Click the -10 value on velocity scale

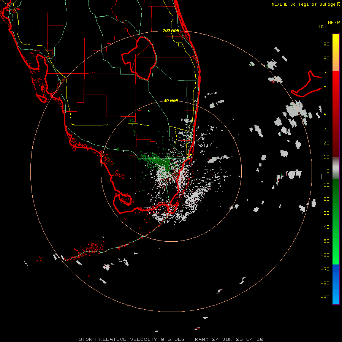[325, 185]
